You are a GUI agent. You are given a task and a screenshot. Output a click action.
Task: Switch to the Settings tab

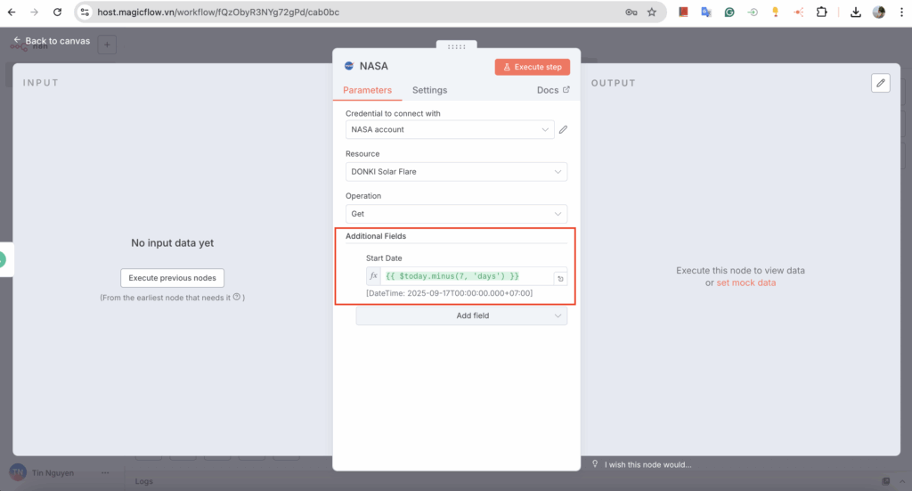(x=429, y=90)
